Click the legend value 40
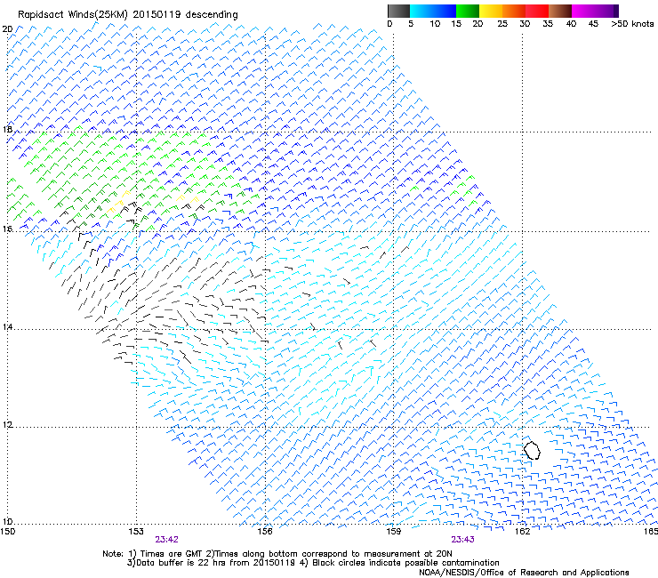 (x=571, y=24)
